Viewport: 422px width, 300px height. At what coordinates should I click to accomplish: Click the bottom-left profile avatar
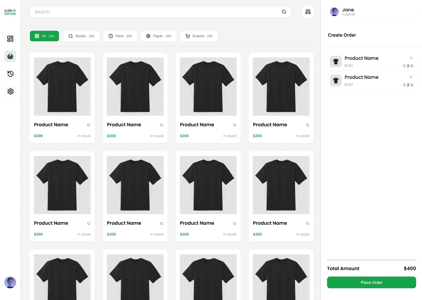pyautogui.click(x=10, y=282)
